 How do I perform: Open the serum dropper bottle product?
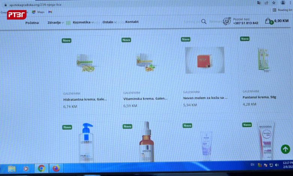point(146,142)
